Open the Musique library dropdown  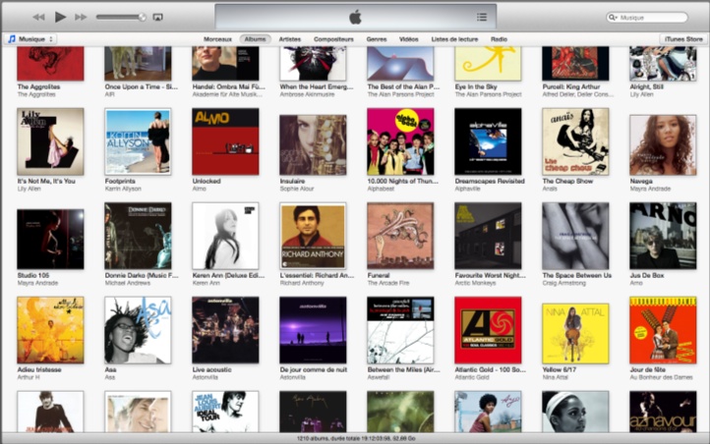[30, 39]
